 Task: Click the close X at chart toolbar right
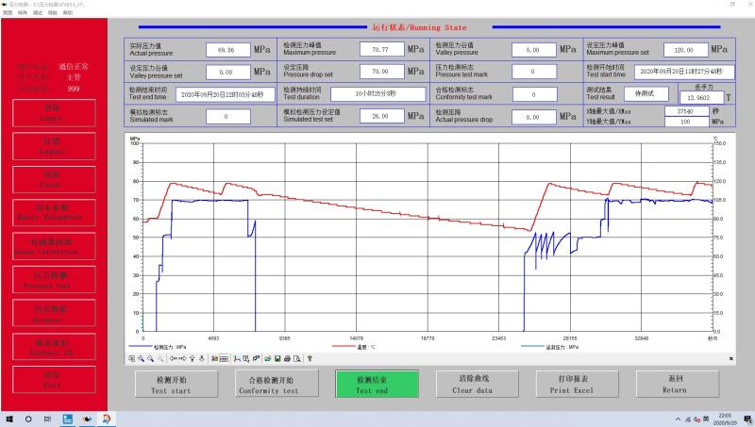coord(732,358)
